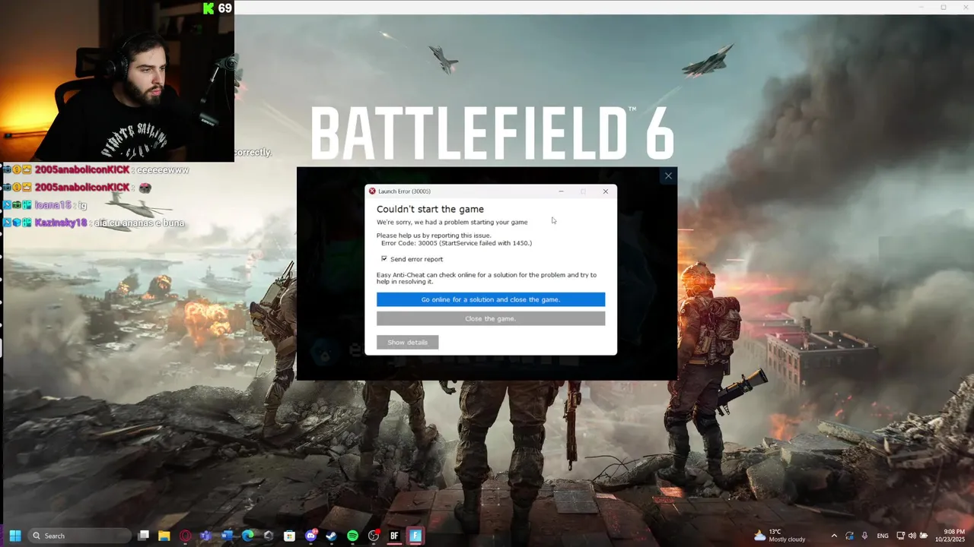Click the pink F app taskbar icon

tap(415, 536)
